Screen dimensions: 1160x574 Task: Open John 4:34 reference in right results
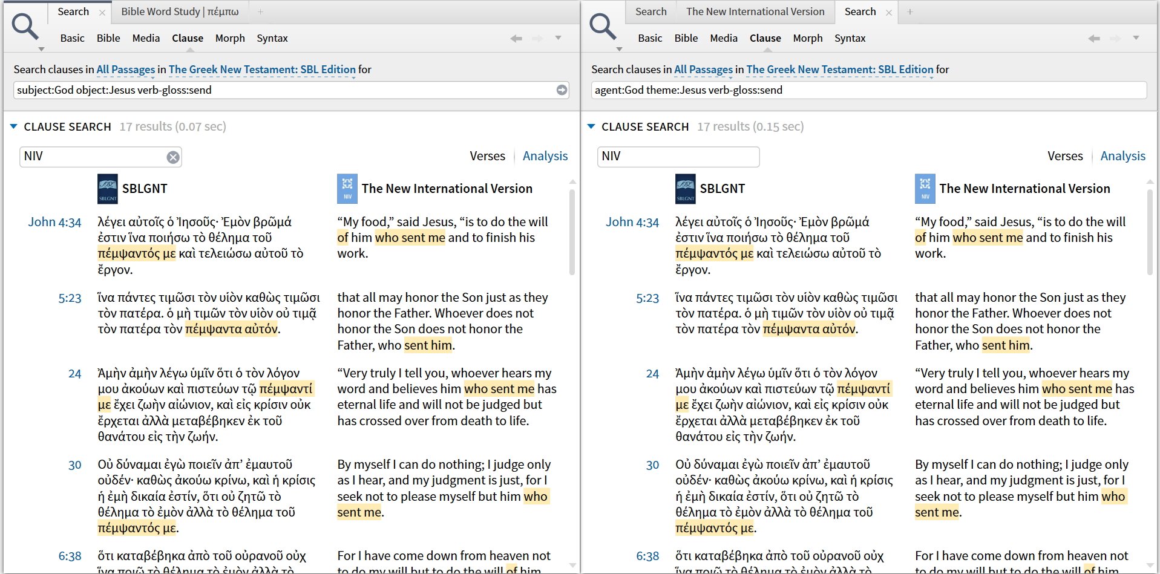[x=632, y=222]
